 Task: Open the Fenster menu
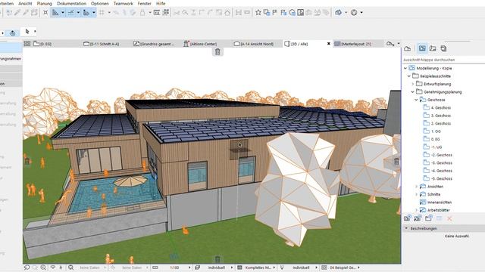click(x=144, y=3)
